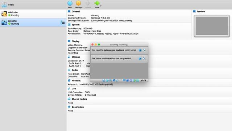Click the USB indicator in VM status bar
The height and width of the screenshot is (131, 232).
[x=117, y=80]
